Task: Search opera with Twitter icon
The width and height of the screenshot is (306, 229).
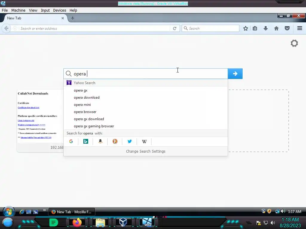Action: [130, 141]
